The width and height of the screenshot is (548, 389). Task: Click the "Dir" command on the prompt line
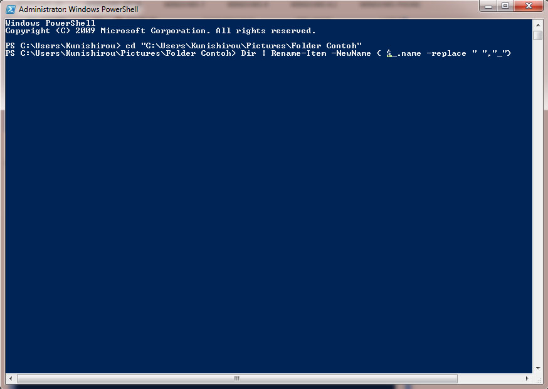click(248, 53)
